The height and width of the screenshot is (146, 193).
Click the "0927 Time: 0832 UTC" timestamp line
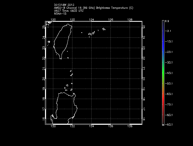click(68, 11)
